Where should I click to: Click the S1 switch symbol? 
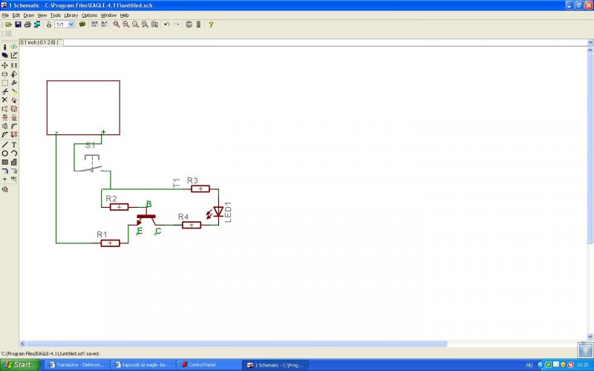tap(92, 163)
